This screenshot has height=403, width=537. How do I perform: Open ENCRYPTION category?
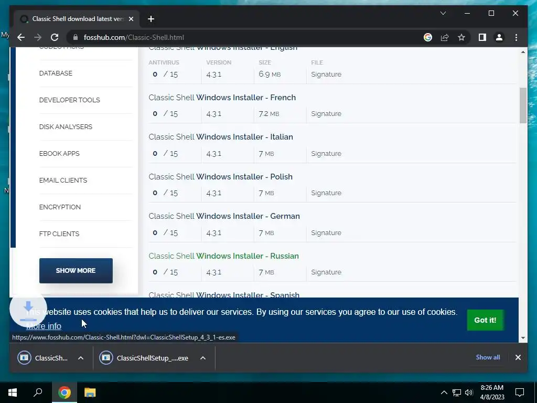[x=60, y=207]
